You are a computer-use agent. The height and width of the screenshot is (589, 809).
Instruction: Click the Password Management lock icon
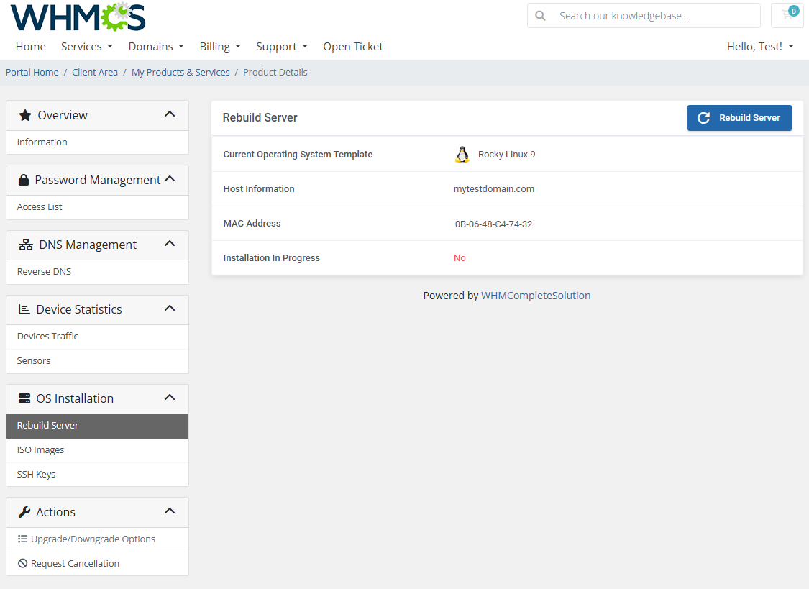pos(23,180)
